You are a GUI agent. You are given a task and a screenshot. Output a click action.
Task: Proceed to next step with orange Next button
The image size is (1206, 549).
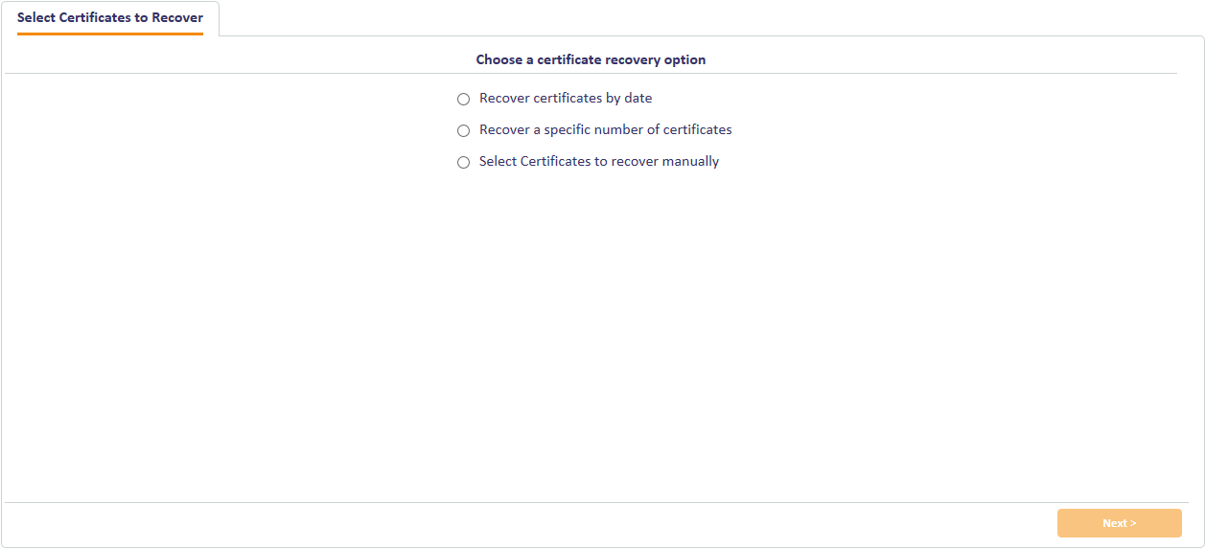[1119, 523]
